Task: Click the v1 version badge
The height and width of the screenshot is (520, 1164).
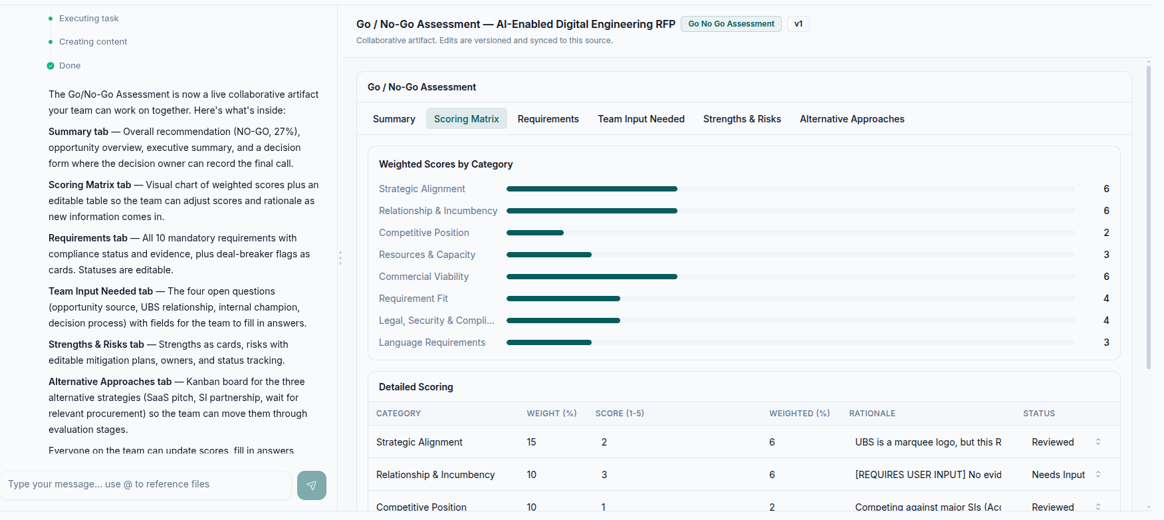Action: coord(798,24)
